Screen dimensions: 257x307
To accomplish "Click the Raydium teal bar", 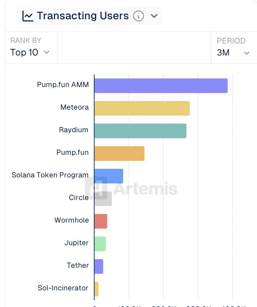I will click(x=140, y=131).
